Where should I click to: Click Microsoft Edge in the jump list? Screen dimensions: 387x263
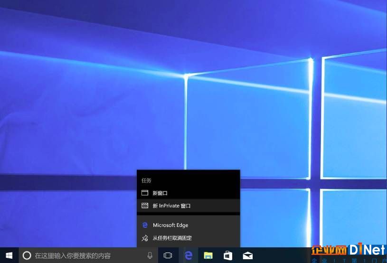click(x=189, y=225)
